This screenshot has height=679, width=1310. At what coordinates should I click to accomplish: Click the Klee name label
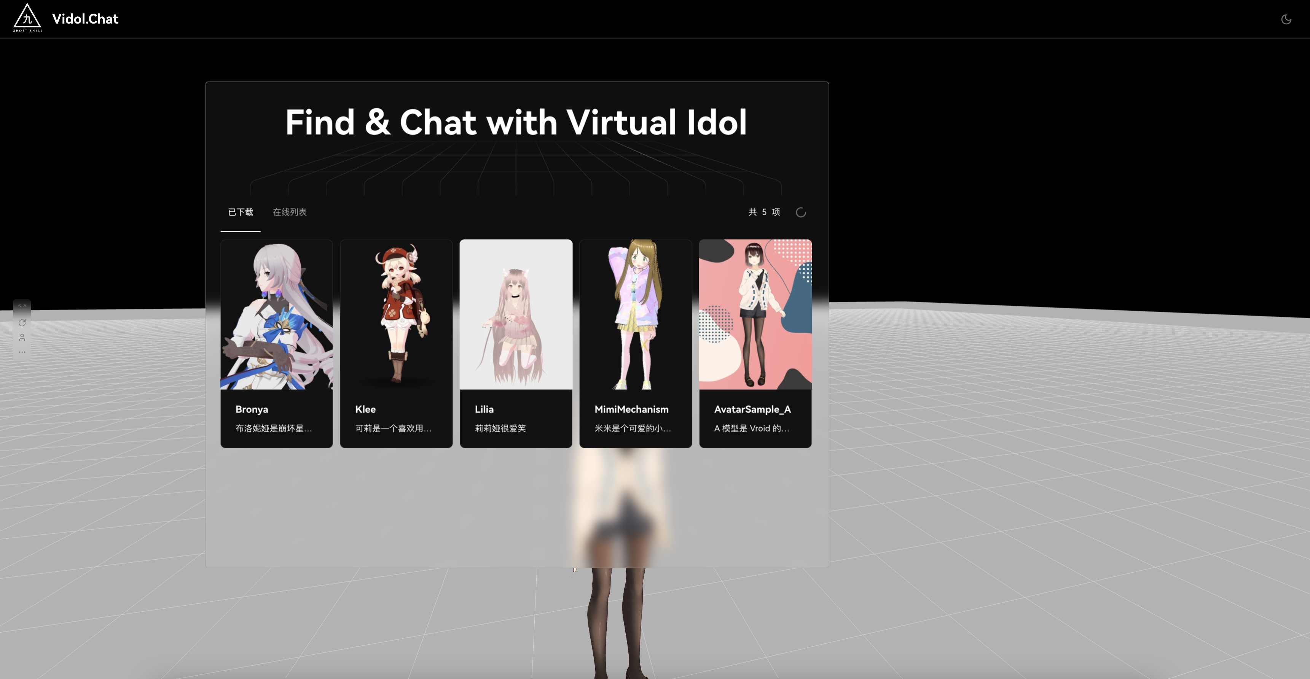pyautogui.click(x=365, y=409)
